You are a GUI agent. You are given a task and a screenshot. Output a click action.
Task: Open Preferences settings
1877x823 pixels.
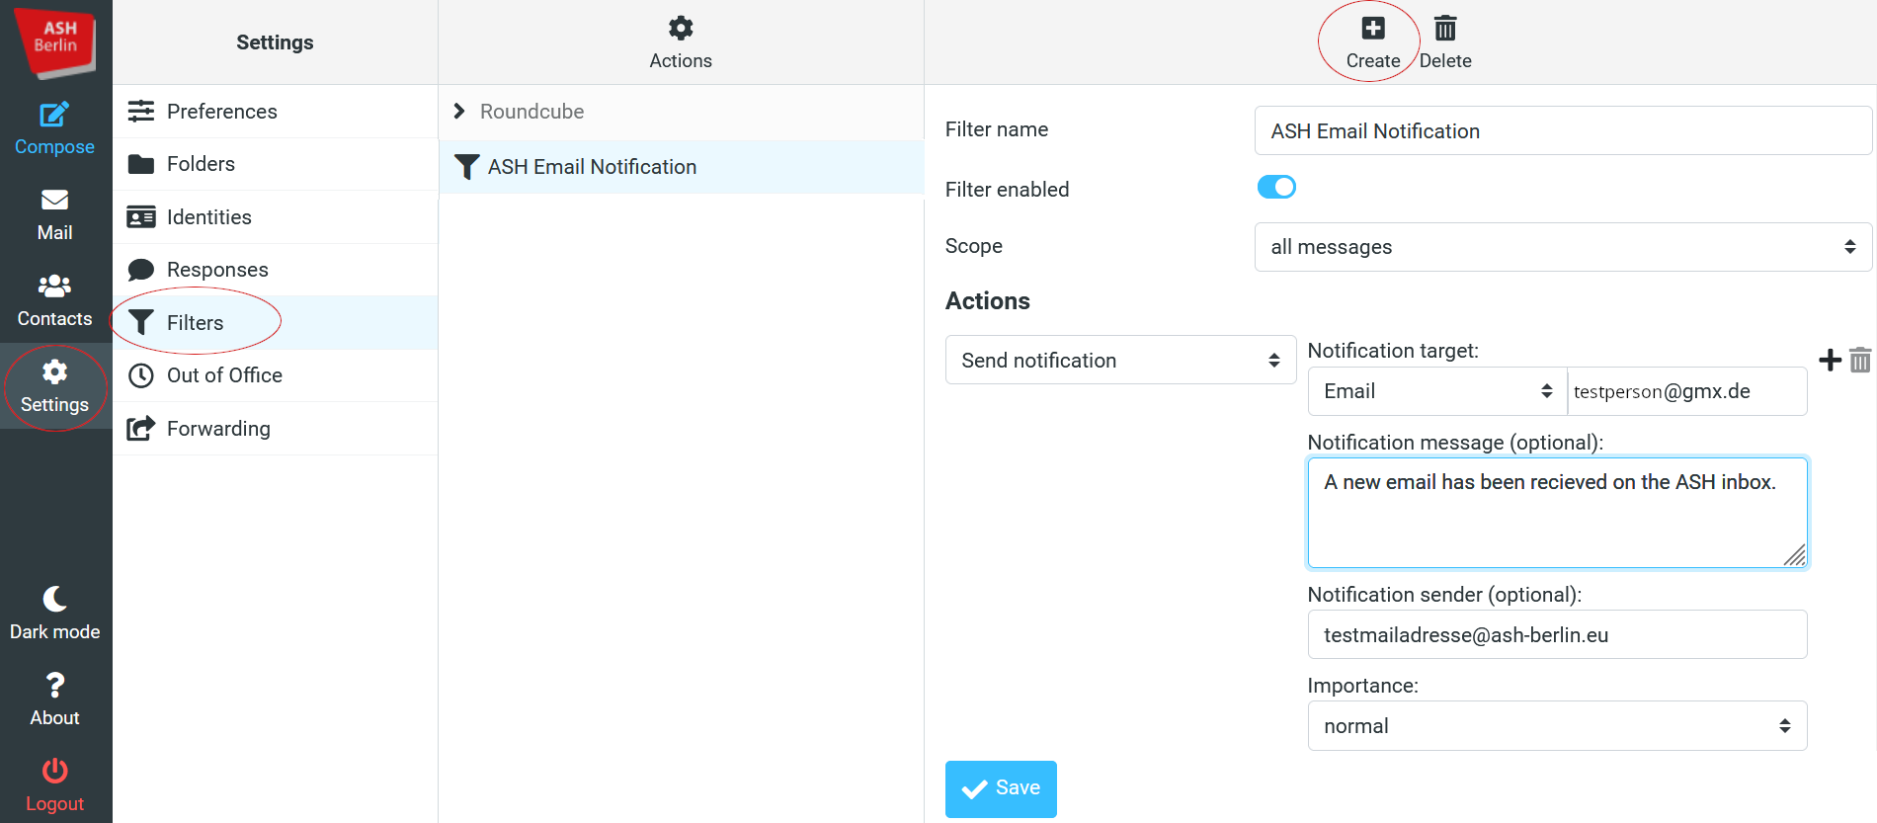click(x=276, y=112)
